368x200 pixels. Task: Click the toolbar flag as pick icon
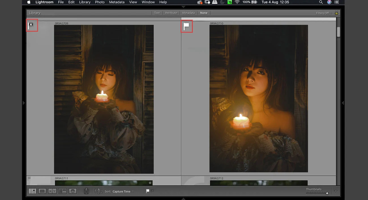coord(147,191)
